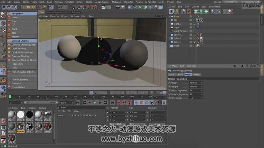Click the timeline preview range slider

pyautogui.click(x=41, y=103)
